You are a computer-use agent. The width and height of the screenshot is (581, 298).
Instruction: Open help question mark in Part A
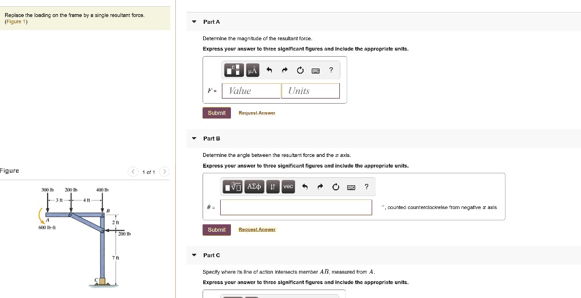331,70
